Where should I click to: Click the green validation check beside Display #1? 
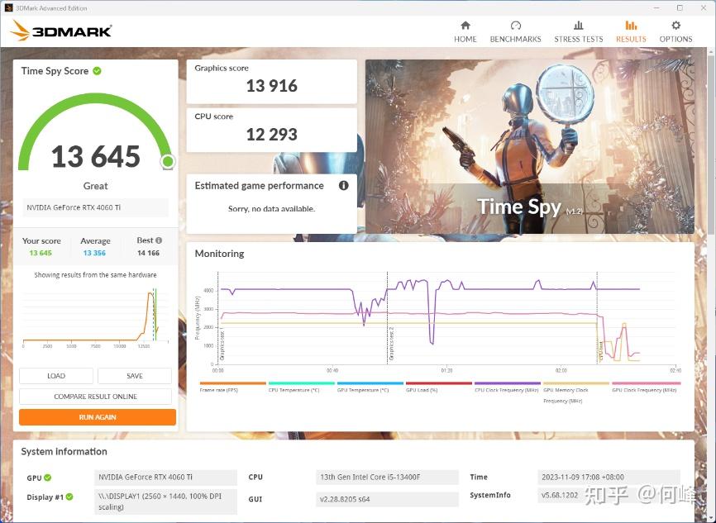[69, 497]
